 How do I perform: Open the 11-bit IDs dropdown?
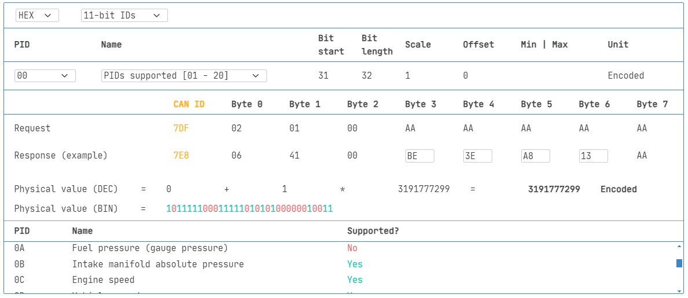(x=124, y=16)
